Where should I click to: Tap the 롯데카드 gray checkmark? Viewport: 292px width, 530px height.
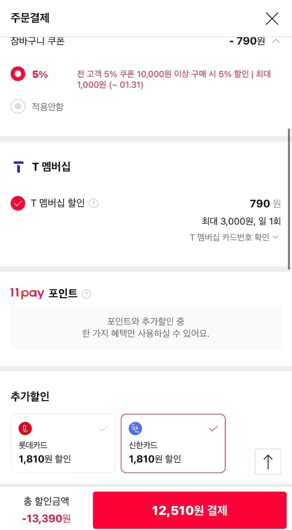103,429
